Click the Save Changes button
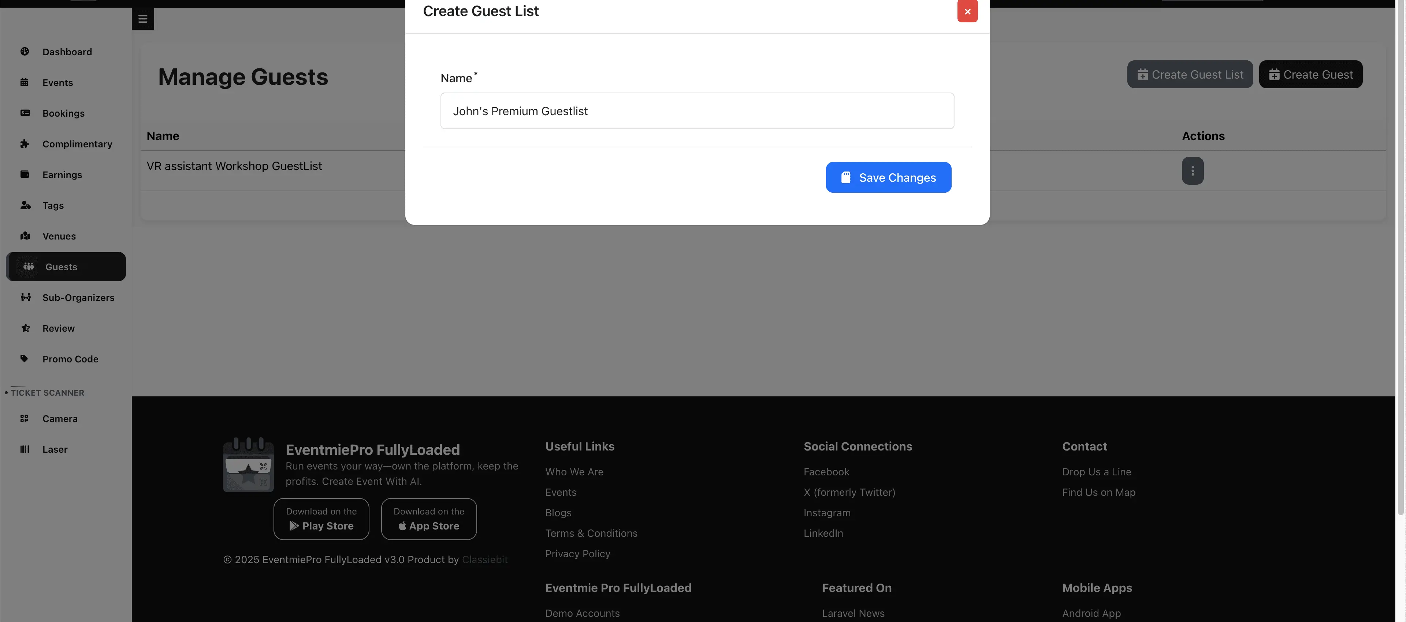Viewport: 1406px width, 622px height. 888,177
